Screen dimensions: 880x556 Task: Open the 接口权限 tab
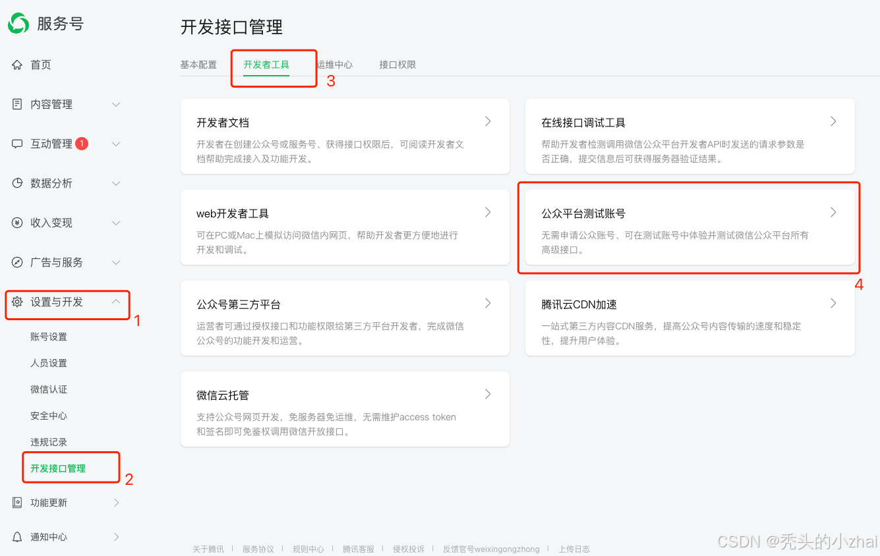coord(397,65)
